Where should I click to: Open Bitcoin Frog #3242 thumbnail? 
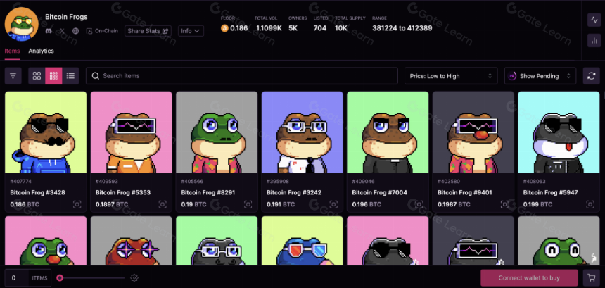coord(302,132)
